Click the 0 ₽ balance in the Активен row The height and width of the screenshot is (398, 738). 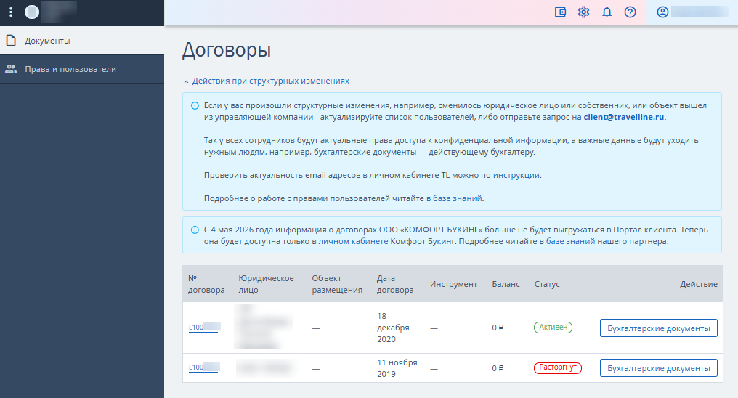(x=498, y=328)
